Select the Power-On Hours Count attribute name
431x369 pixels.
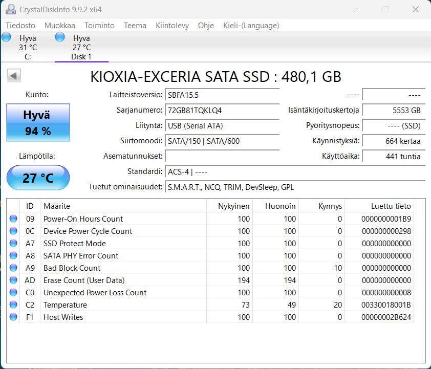click(x=83, y=219)
